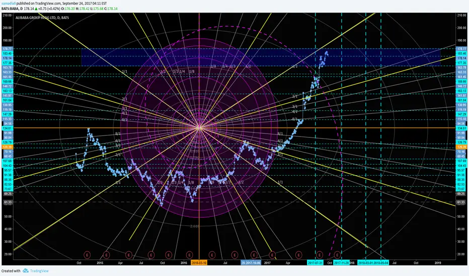
Task: Click the earnings E marker above the 2017-07-31 label
Action: coord(319,255)
